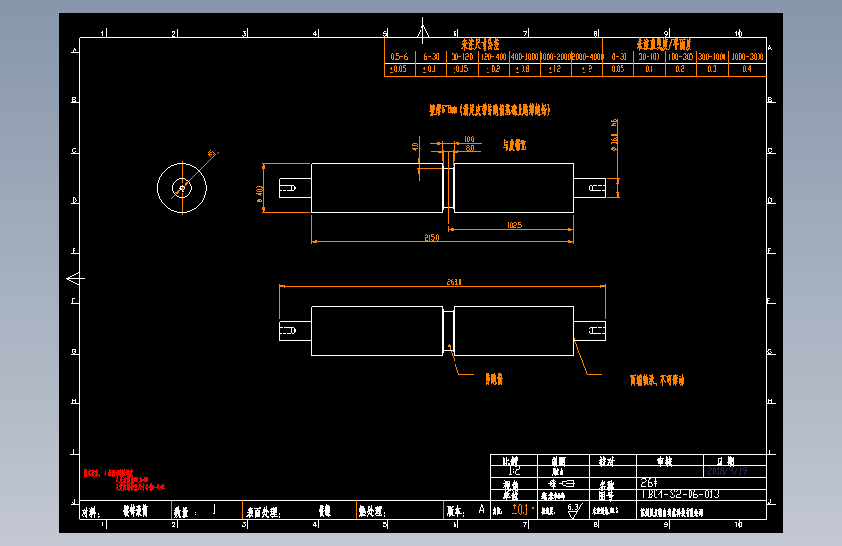Select the 0-30 range cell
842x546 pixels.
click(619, 57)
